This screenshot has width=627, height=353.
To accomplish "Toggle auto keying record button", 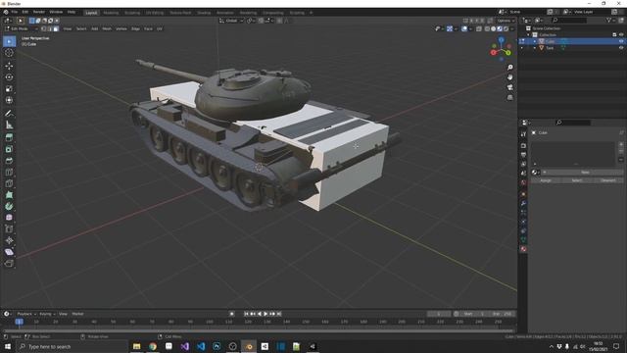I will coord(231,314).
